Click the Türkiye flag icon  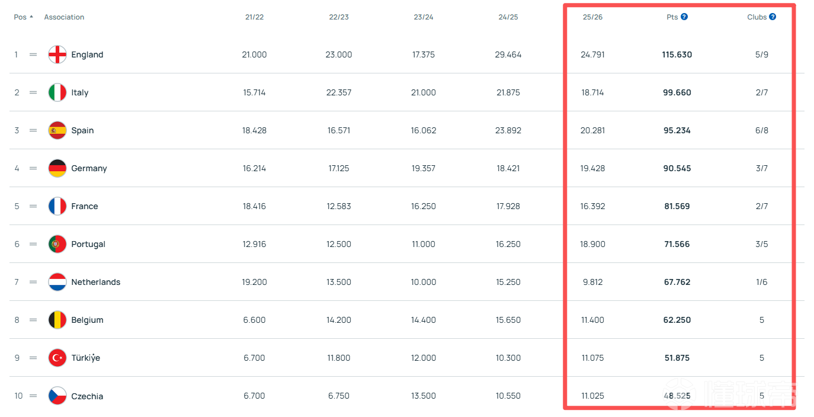(x=57, y=358)
